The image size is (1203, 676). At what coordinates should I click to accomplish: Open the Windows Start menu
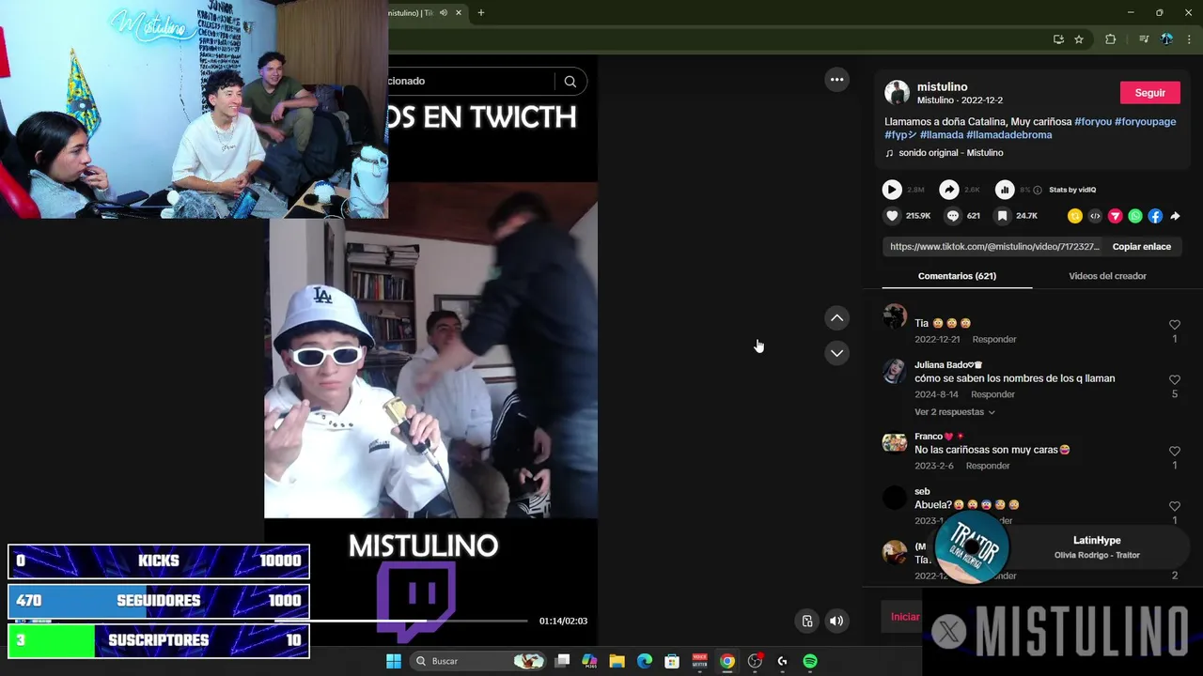(x=394, y=661)
